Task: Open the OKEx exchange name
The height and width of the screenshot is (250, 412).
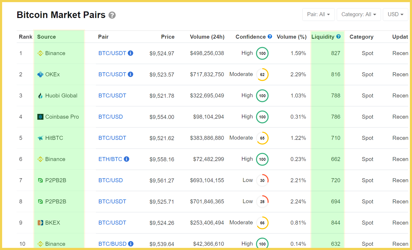Action: (x=52, y=74)
